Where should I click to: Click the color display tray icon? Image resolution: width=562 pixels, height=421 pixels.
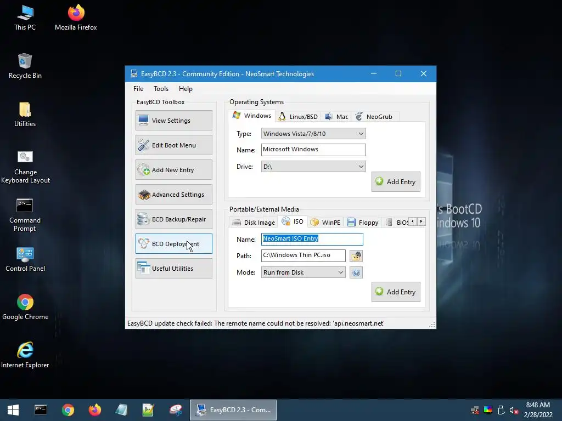(x=488, y=410)
